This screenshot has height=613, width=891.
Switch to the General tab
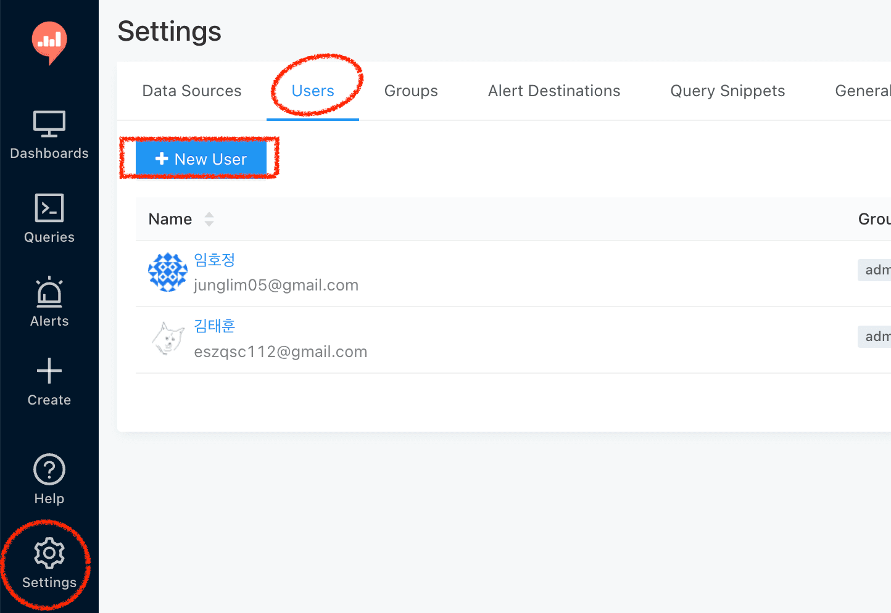click(x=863, y=91)
